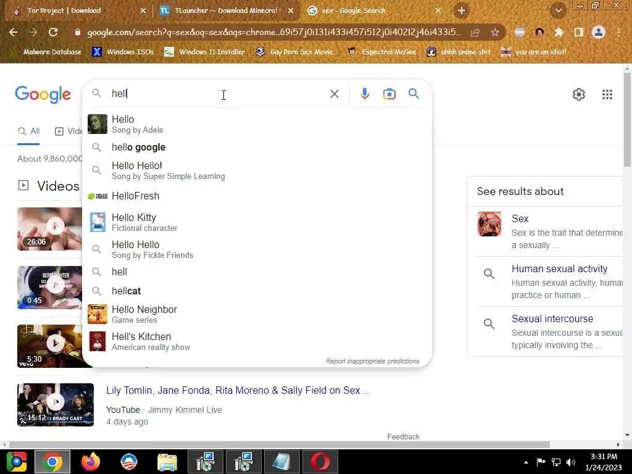Click the vertical page scrollbar thumb

(627, 119)
